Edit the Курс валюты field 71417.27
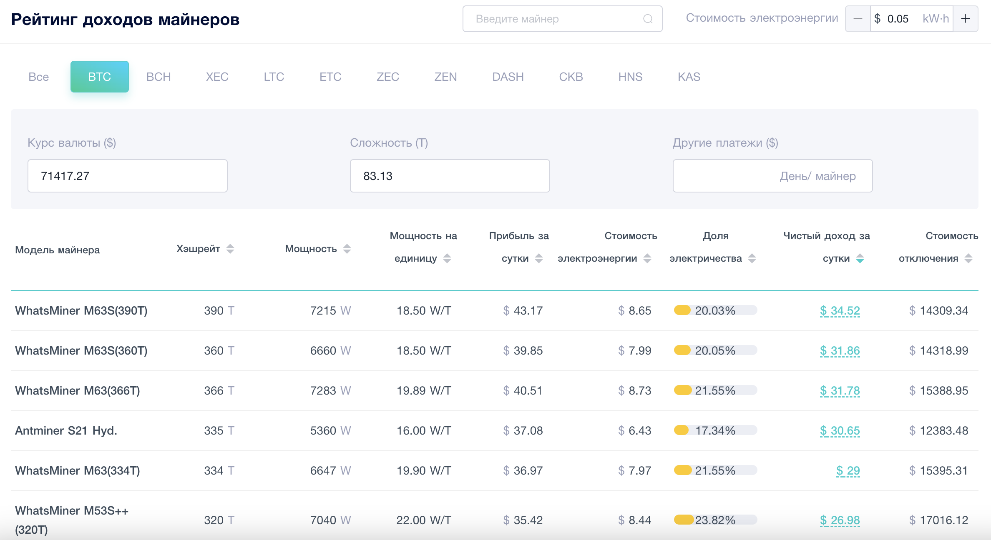The width and height of the screenshot is (991, 540). [128, 176]
